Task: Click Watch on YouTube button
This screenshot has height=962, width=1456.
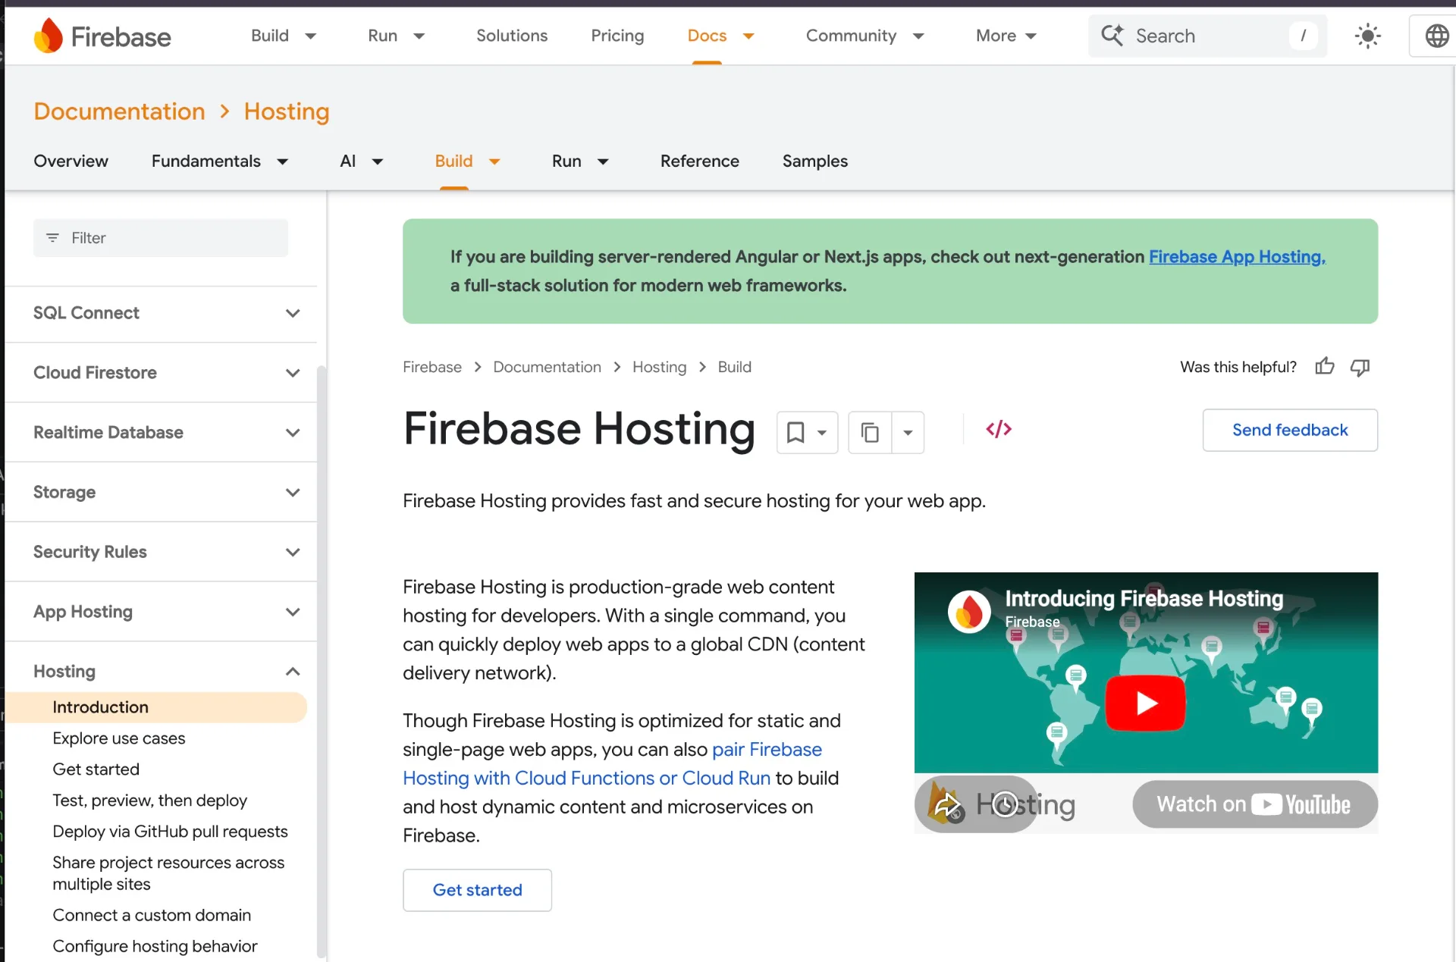Action: pos(1254,804)
